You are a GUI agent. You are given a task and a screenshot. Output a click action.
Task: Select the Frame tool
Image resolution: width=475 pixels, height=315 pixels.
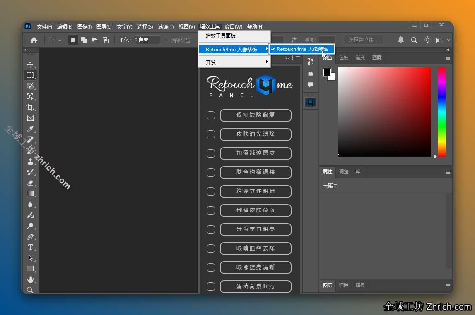click(30, 118)
